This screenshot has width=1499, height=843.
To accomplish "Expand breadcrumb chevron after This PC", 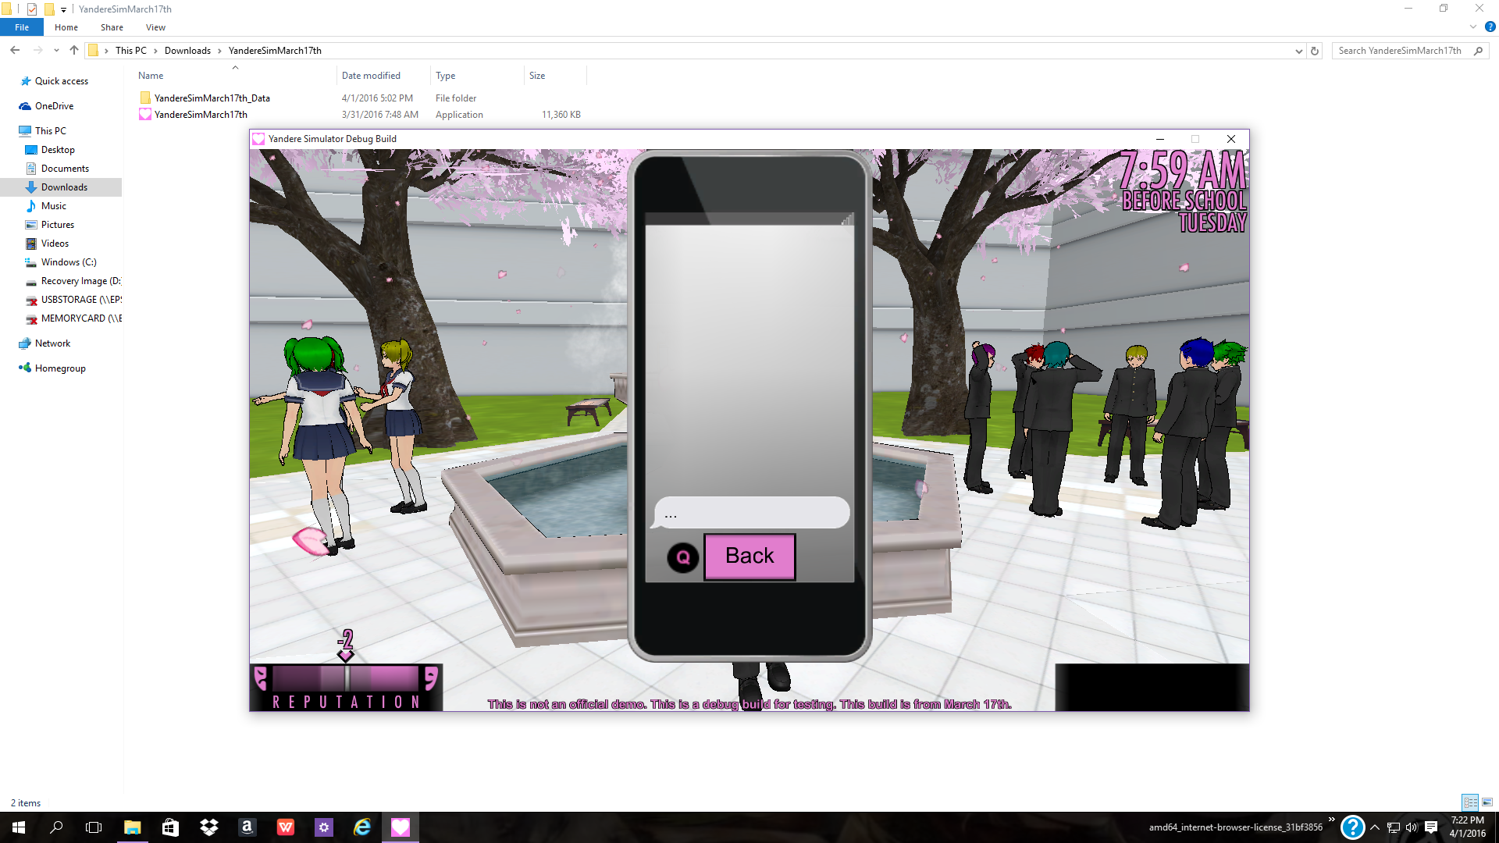I will (155, 51).
